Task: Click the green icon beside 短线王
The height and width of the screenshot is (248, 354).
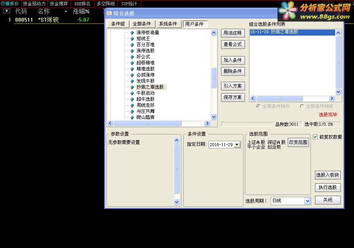Action: (x=132, y=39)
